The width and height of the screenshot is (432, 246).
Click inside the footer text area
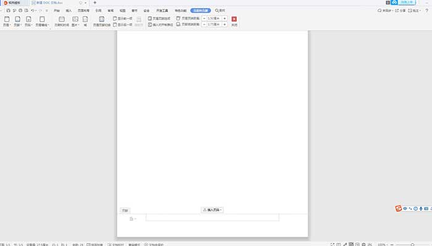pos(212,218)
